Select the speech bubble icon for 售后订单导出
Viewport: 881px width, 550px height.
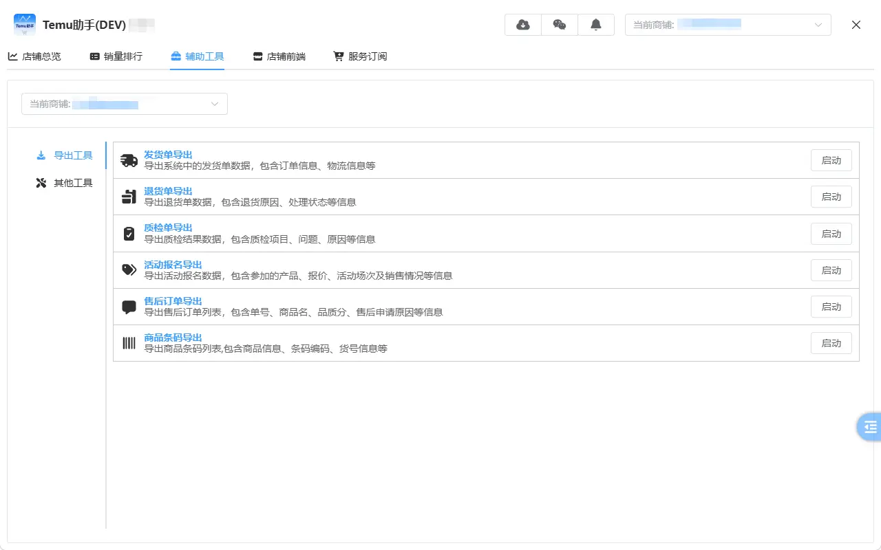[128, 306]
